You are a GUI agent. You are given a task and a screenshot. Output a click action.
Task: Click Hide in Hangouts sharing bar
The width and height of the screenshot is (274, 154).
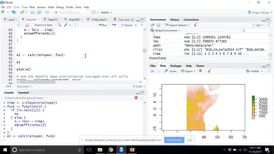click(190, 140)
